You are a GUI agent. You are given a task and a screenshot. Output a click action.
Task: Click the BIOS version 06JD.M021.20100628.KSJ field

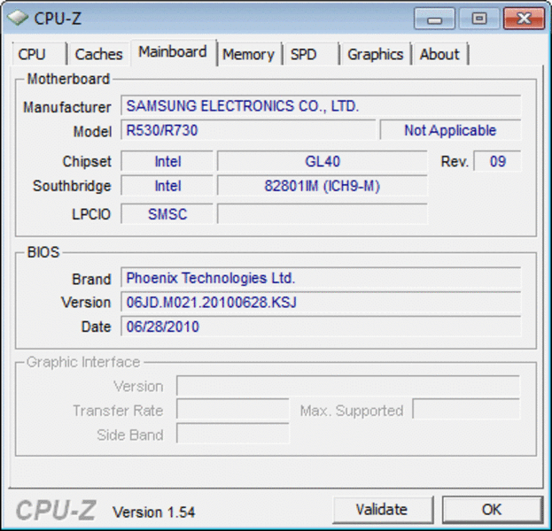tap(321, 302)
